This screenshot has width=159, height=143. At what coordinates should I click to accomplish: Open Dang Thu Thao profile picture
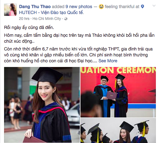pyautogui.click(x=10, y=10)
